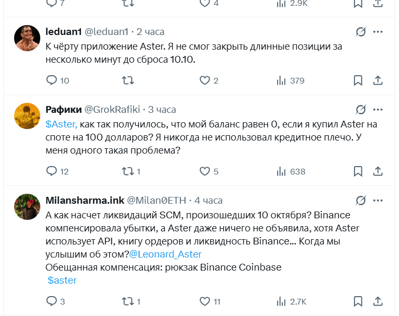The image size is (399, 316).
Task: Open Grok actions on leduan1's post
Action: (x=360, y=32)
